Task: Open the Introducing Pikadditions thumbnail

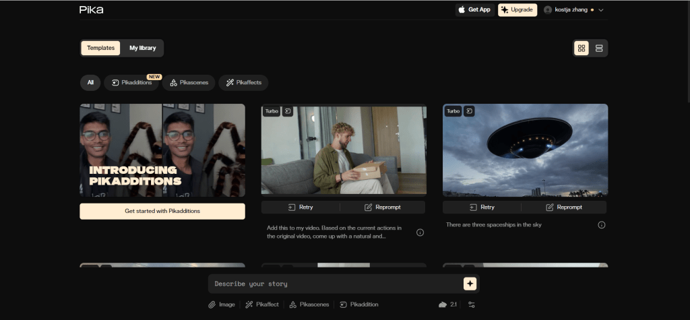Action: click(162, 150)
